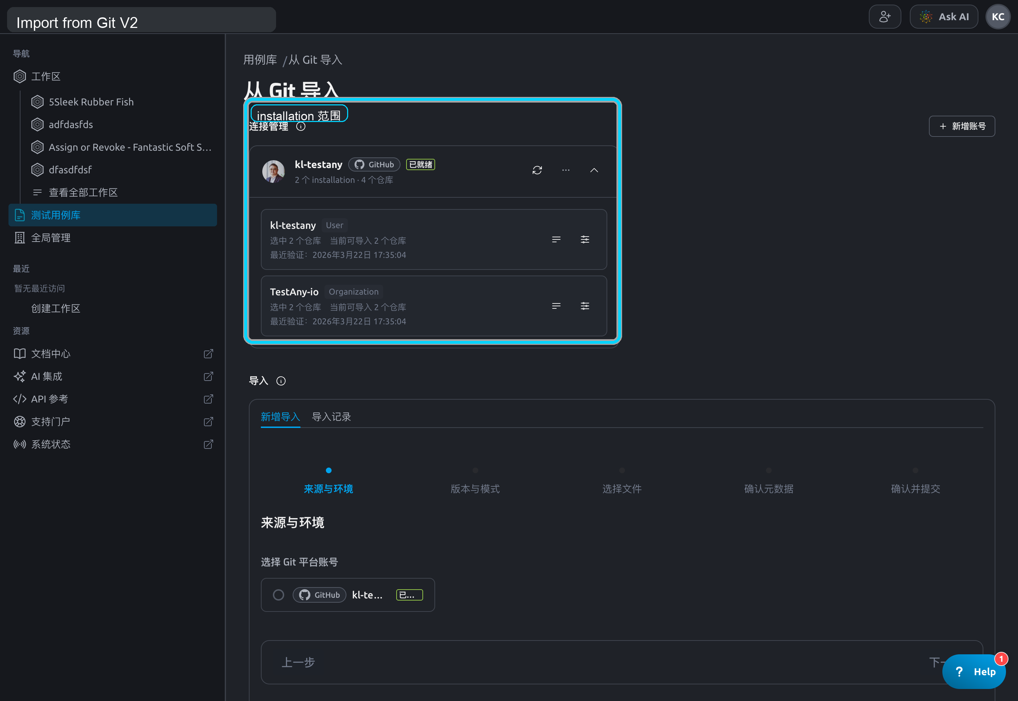Click external link icon beside 文档中心
The height and width of the screenshot is (701, 1018).
pyautogui.click(x=209, y=354)
